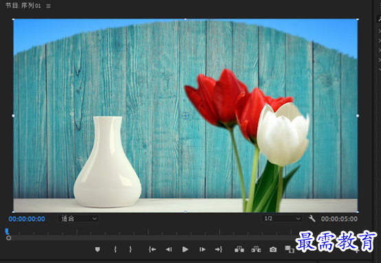The height and width of the screenshot is (263, 381).
Task: Open the 适合 zoom level dropdown
Action: pos(78,219)
